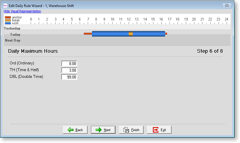Return to previous step with Back button
Screen dimensions: 240x143
point(75,130)
